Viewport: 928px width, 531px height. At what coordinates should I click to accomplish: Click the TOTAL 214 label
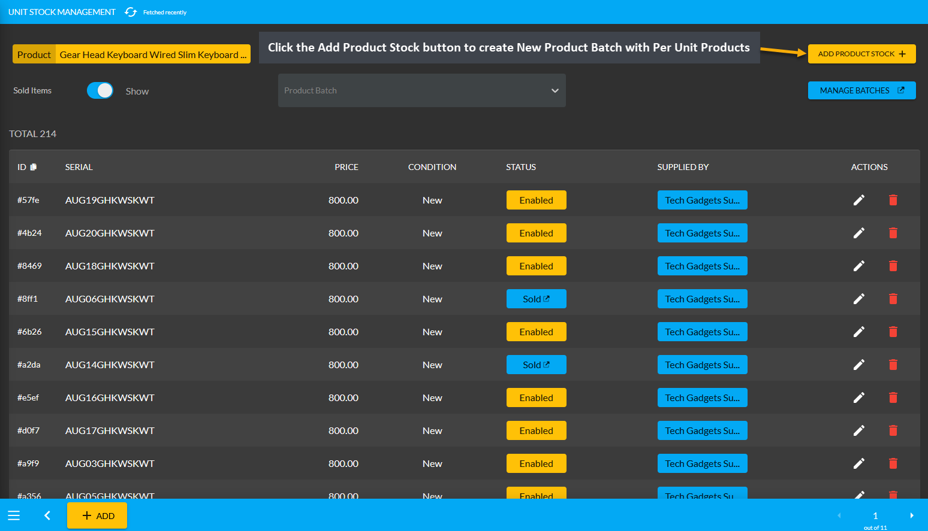pyautogui.click(x=32, y=133)
